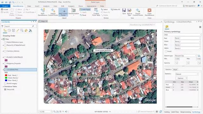This screenshot has width=203, height=114.
Task: Open the Red band dropdown
Action: 187,38
